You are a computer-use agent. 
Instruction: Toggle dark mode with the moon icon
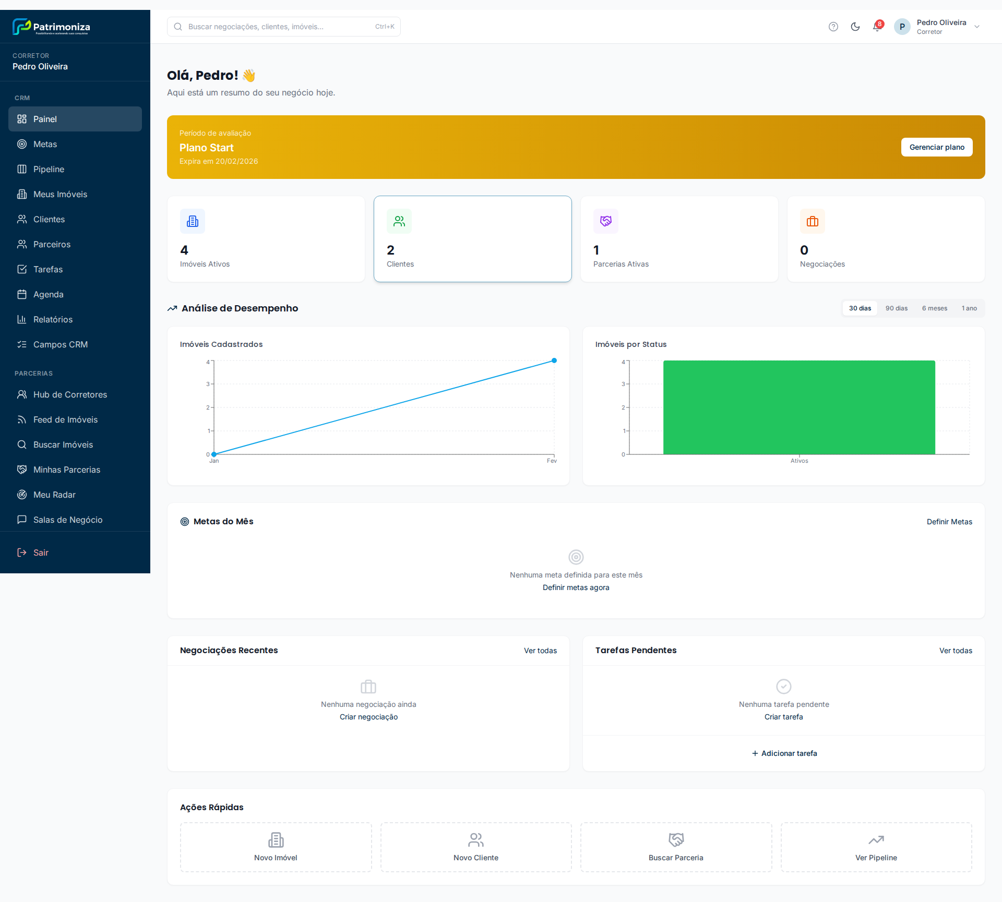(x=855, y=27)
